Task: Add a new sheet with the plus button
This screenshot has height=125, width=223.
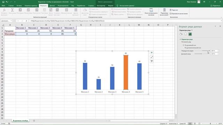Action: [x=34, y=121]
